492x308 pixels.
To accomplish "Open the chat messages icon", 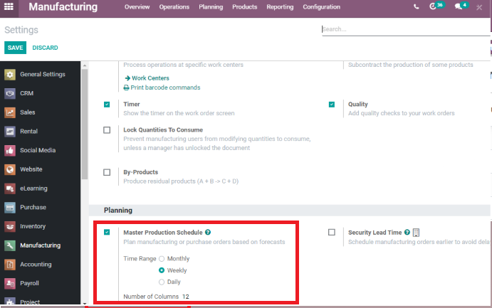I will [459, 7].
